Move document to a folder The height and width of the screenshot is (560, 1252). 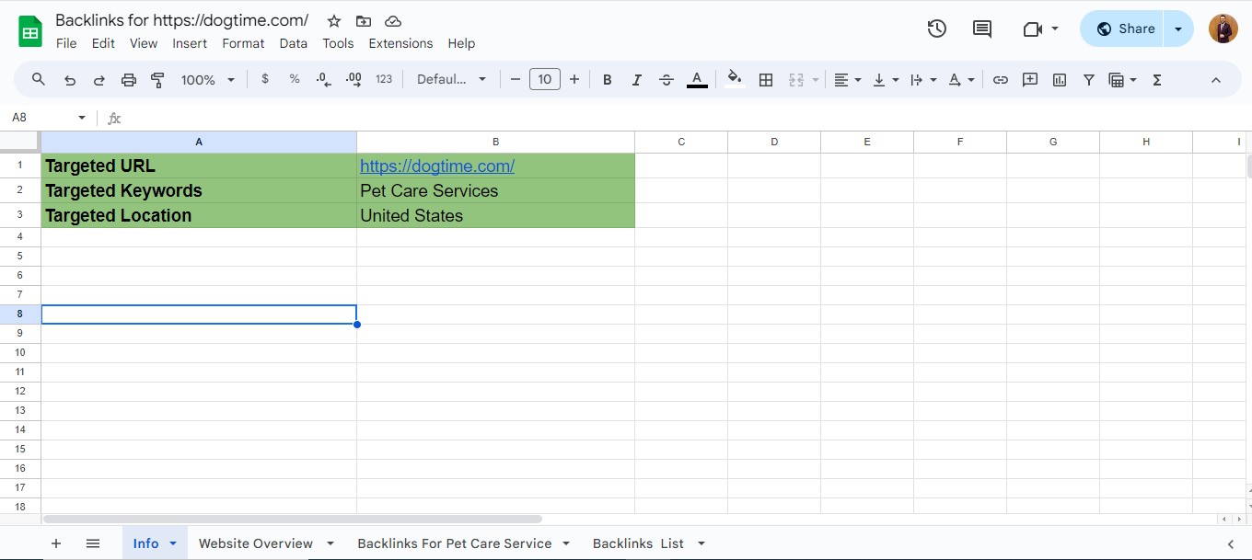pyautogui.click(x=364, y=21)
